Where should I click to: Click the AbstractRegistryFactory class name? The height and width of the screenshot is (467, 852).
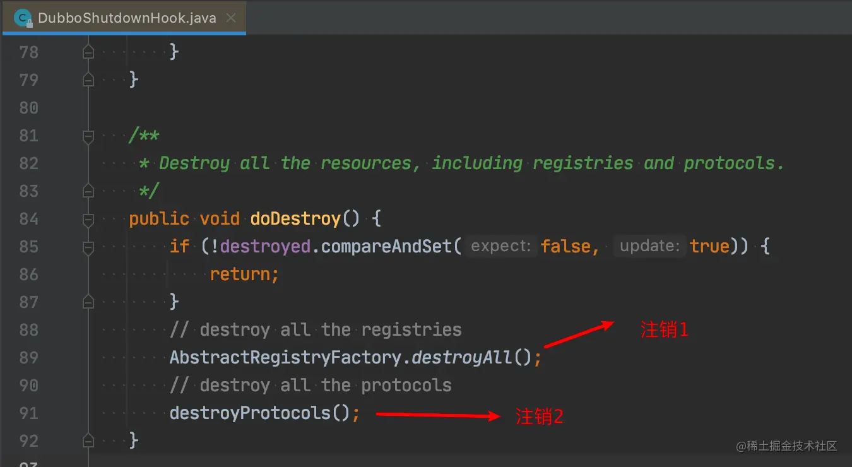click(x=285, y=358)
